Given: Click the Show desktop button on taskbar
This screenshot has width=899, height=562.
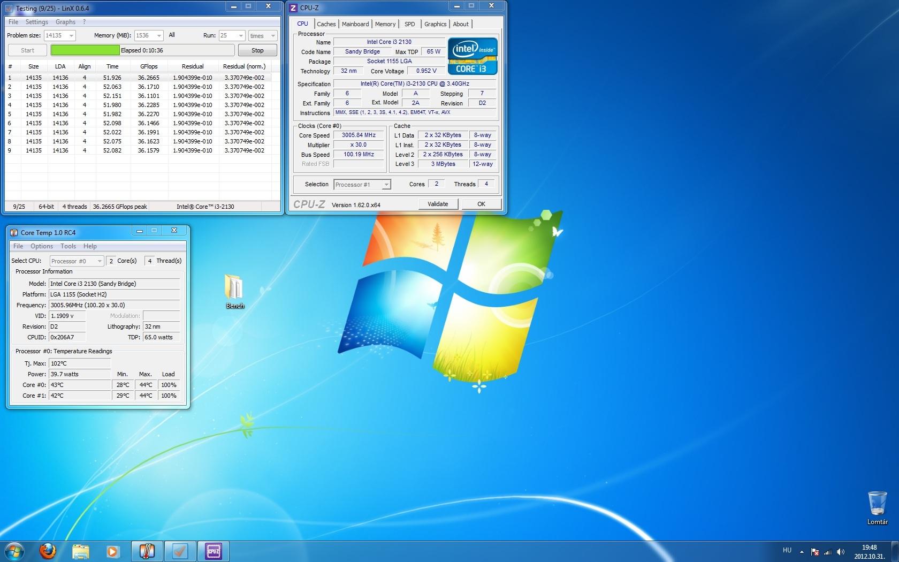Looking at the screenshot, I should pyautogui.click(x=895, y=551).
